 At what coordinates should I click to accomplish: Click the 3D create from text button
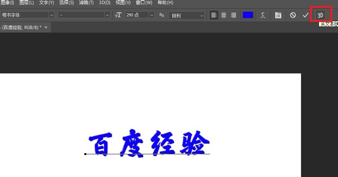[320, 15]
